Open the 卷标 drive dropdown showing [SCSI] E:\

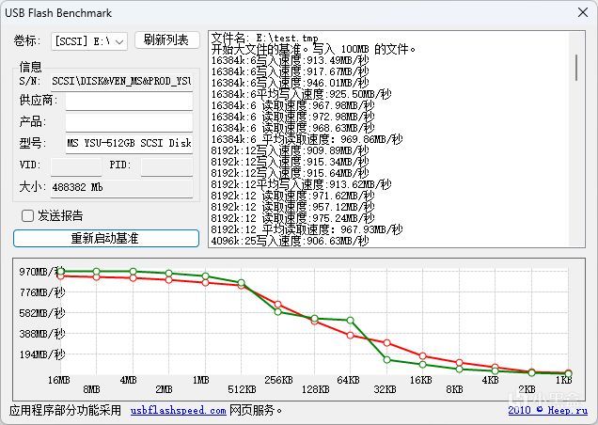tap(89, 40)
